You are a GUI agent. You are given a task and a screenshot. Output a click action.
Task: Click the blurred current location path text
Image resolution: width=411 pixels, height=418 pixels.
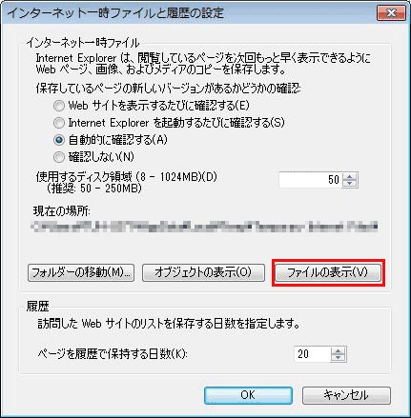pos(205,227)
